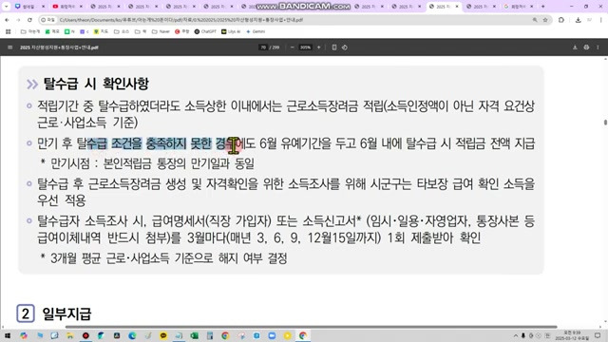Screen dimensions: 608x342
Task: Reload the current page
Action: coord(29,20)
